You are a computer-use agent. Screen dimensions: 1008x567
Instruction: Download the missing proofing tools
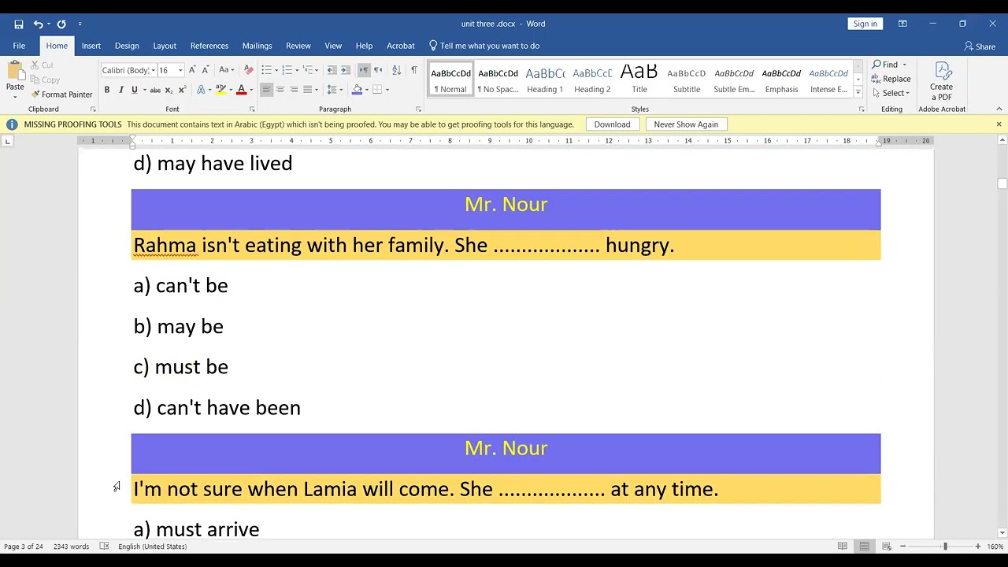pos(612,124)
